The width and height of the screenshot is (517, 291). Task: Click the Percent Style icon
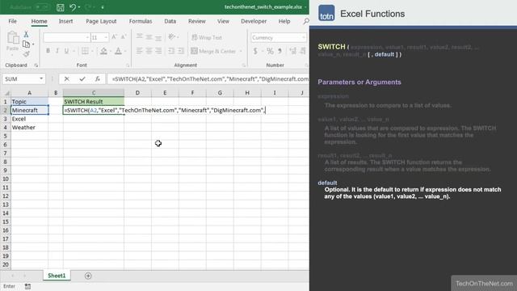coord(270,51)
